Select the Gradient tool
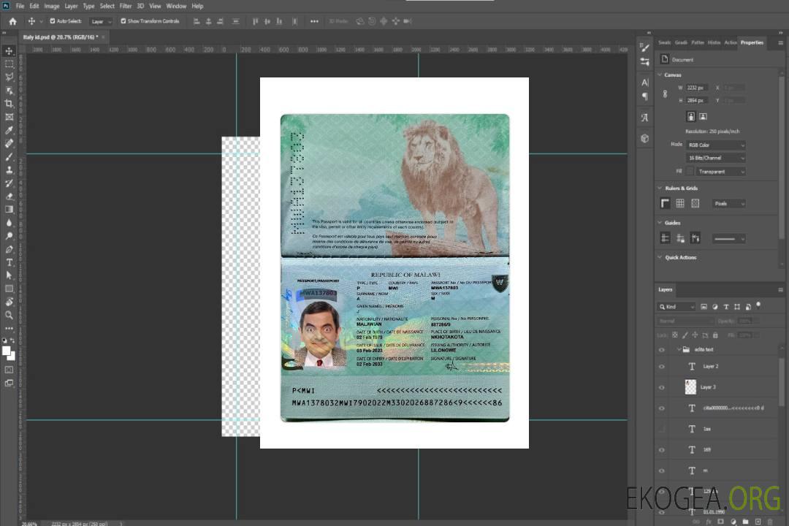This screenshot has height=526, width=789. click(9, 210)
